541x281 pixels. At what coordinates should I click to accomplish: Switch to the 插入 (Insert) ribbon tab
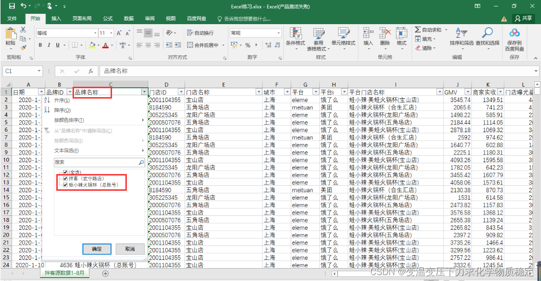pos(56,18)
